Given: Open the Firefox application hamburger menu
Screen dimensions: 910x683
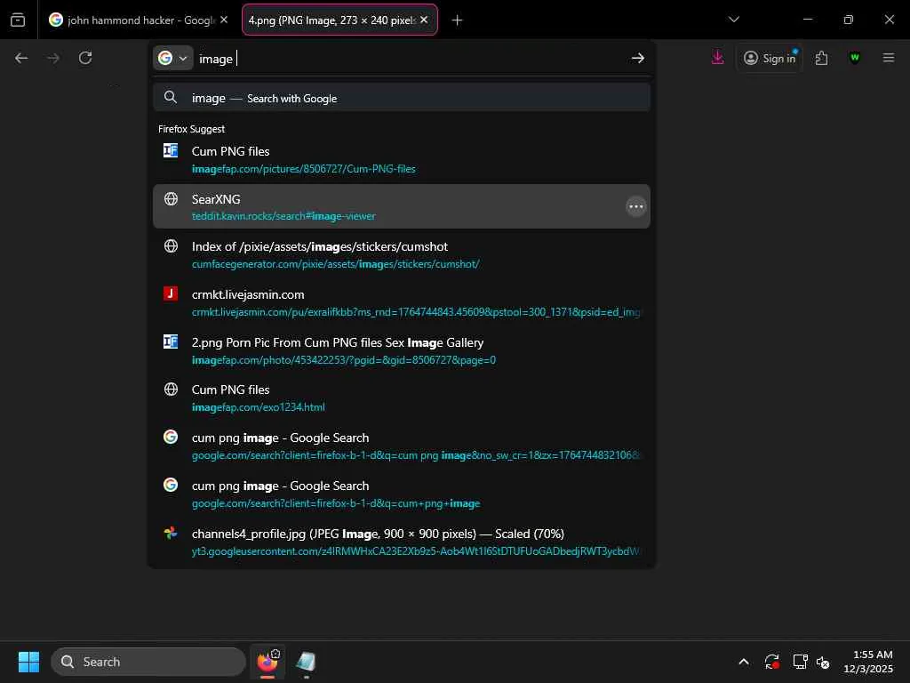Looking at the screenshot, I should [889, 58].
